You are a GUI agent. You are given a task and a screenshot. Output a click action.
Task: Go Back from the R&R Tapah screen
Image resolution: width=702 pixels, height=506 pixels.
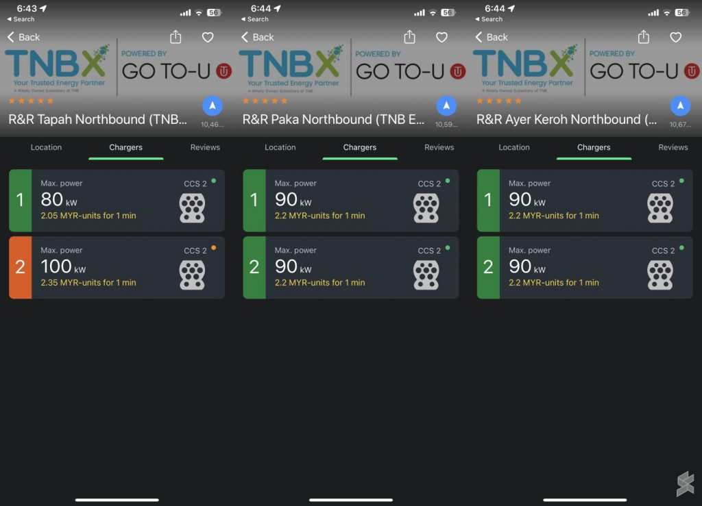pos(24,37)
